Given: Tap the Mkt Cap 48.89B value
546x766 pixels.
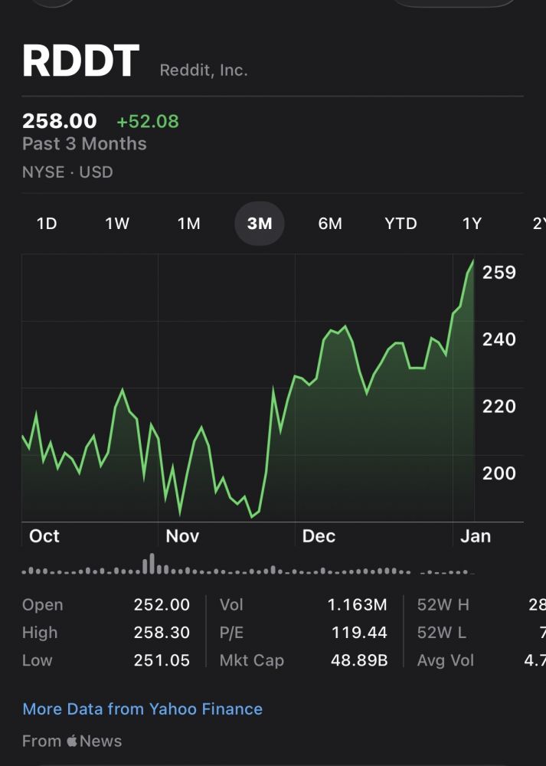Looking at the screenshot, I should click(x=357, y=660).
